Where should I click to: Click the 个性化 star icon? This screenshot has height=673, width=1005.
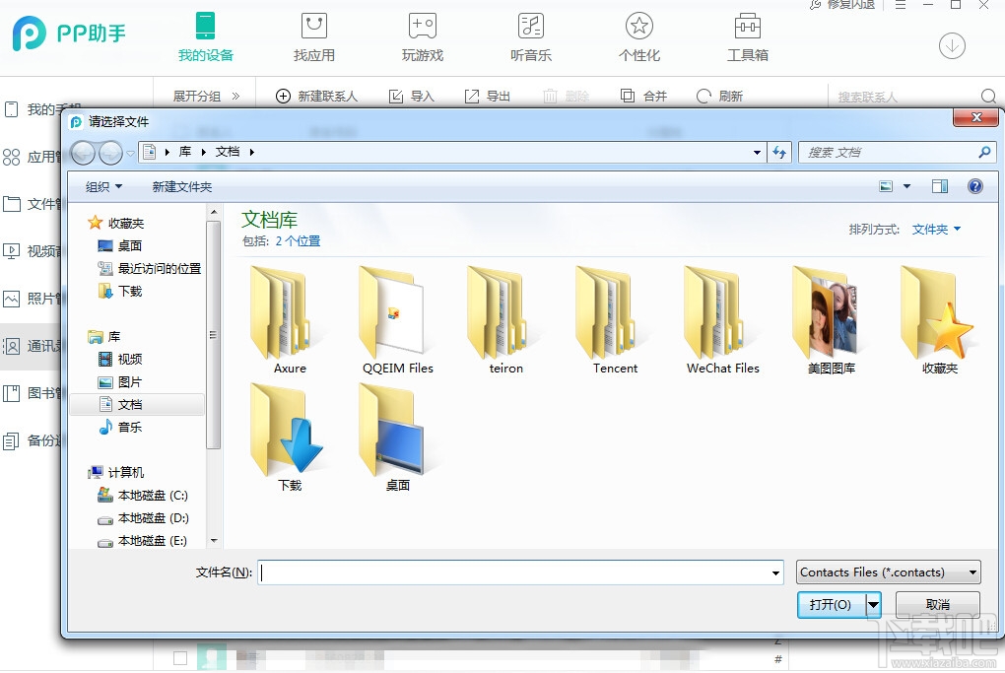pyautogui.click(x=638, y=27)
